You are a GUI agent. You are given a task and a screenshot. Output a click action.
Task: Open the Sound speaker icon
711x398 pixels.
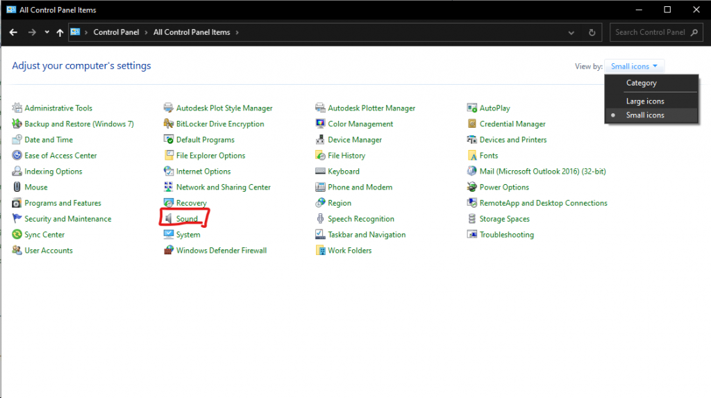pos(168,219)
